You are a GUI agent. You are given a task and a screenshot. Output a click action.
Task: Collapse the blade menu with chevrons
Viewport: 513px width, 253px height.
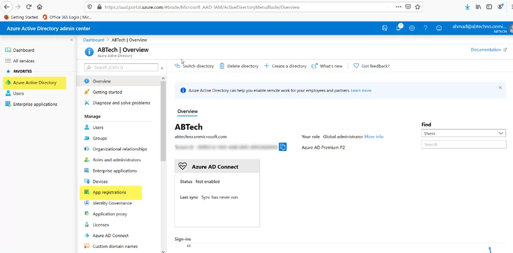pyautogui.click(x=162, y=67)
